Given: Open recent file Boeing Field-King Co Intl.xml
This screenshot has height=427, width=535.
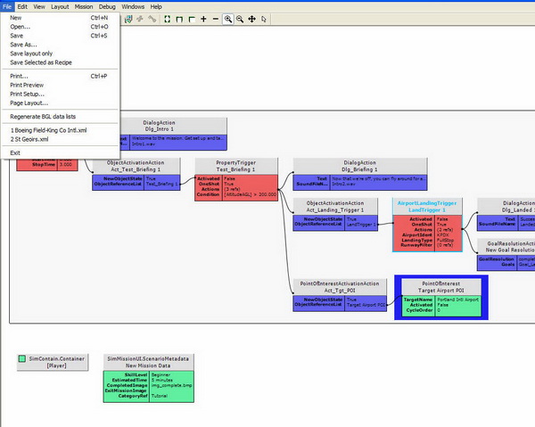Looking at the screenshot, I should [x=48, y=130].
